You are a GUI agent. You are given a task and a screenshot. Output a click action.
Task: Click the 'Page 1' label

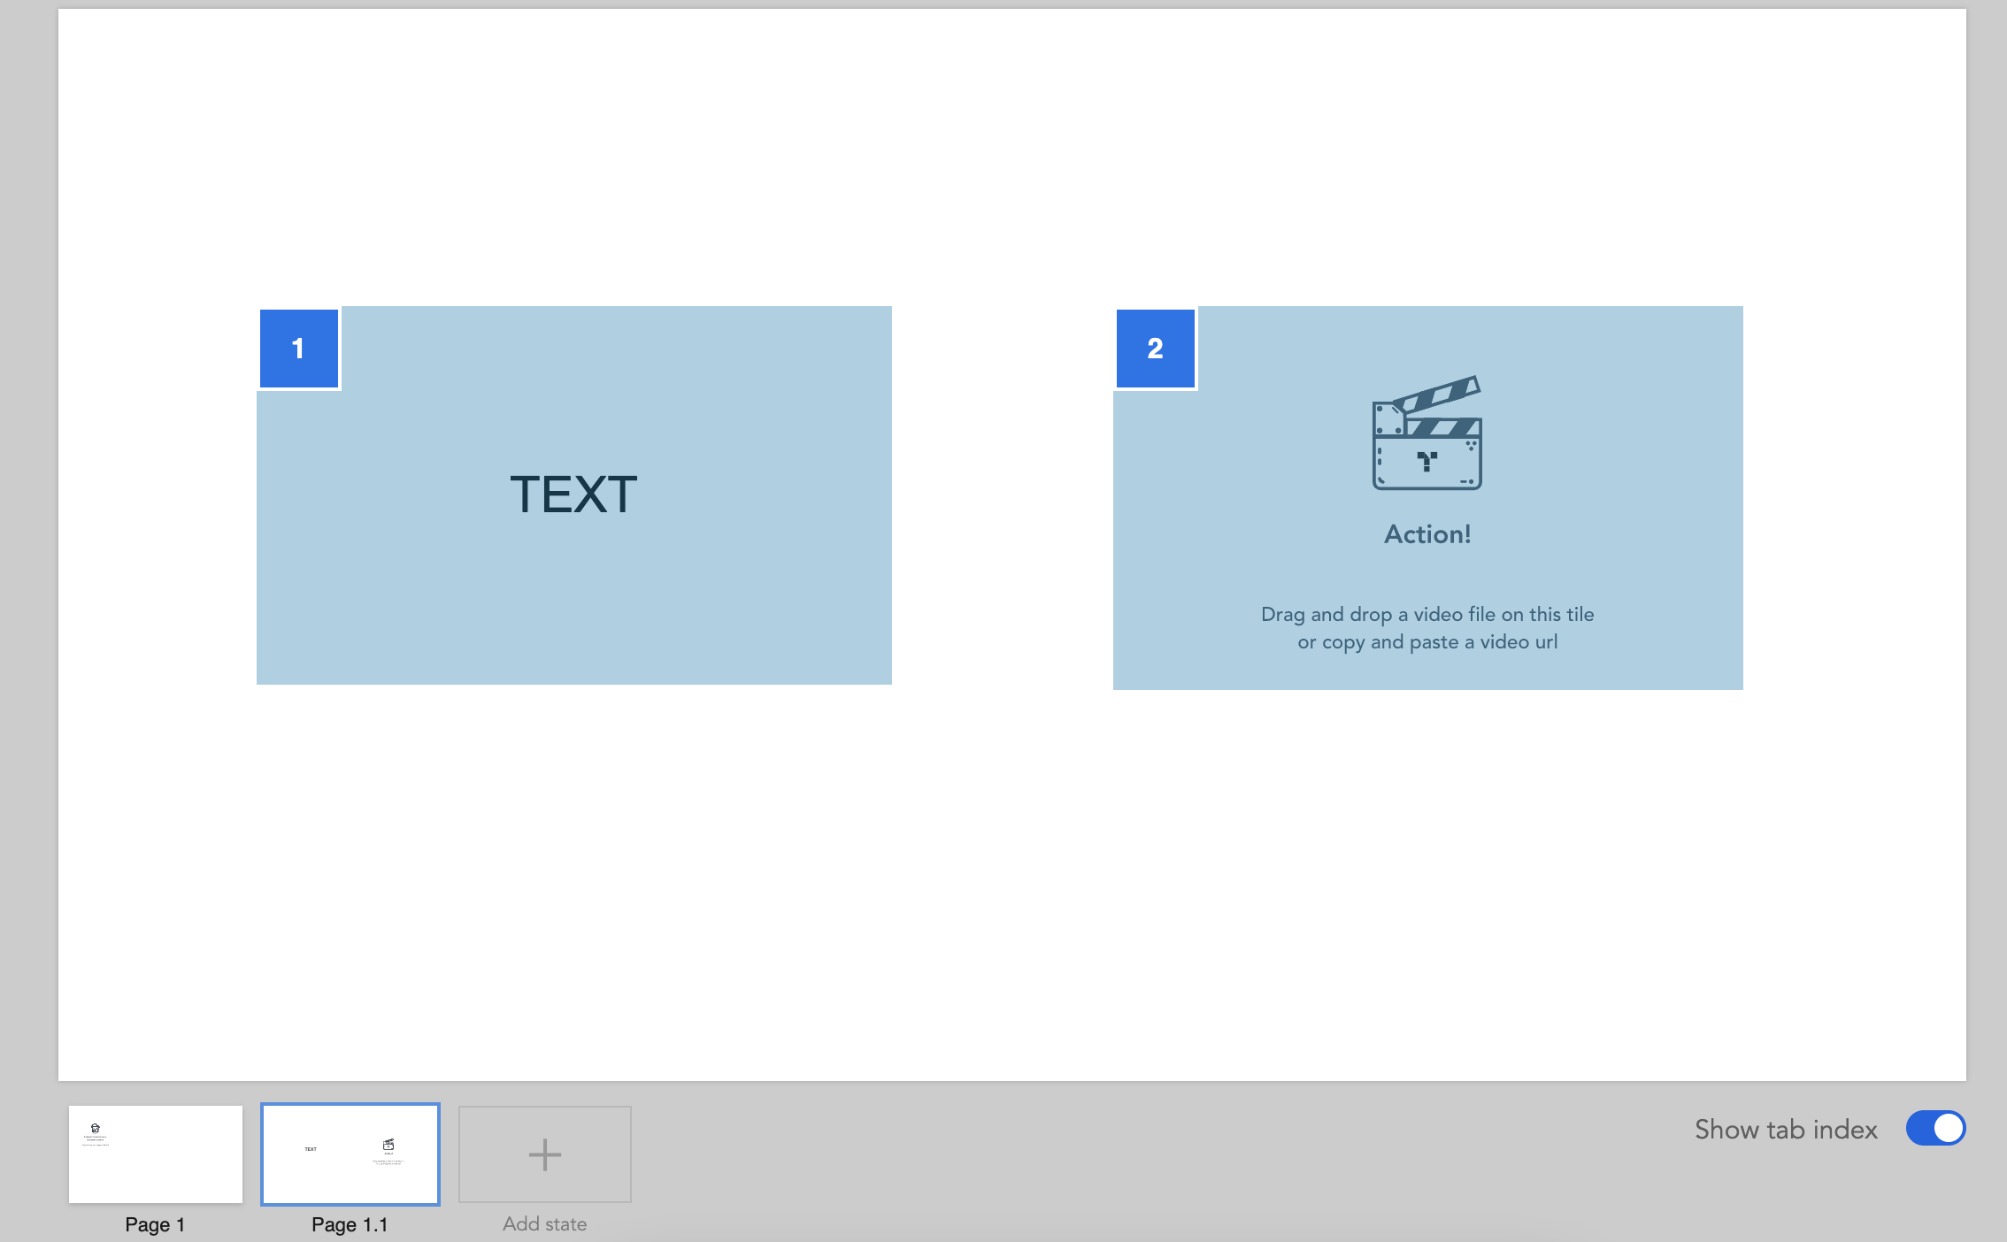[155, 1224]
